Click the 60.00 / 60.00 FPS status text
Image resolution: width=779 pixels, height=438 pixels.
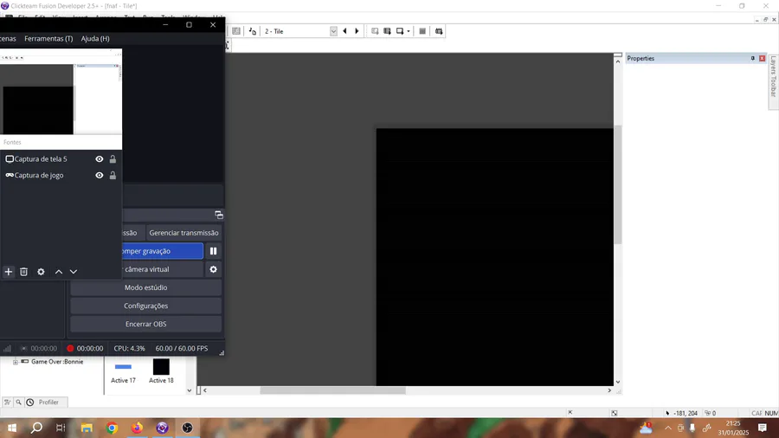tap(182, 349)
